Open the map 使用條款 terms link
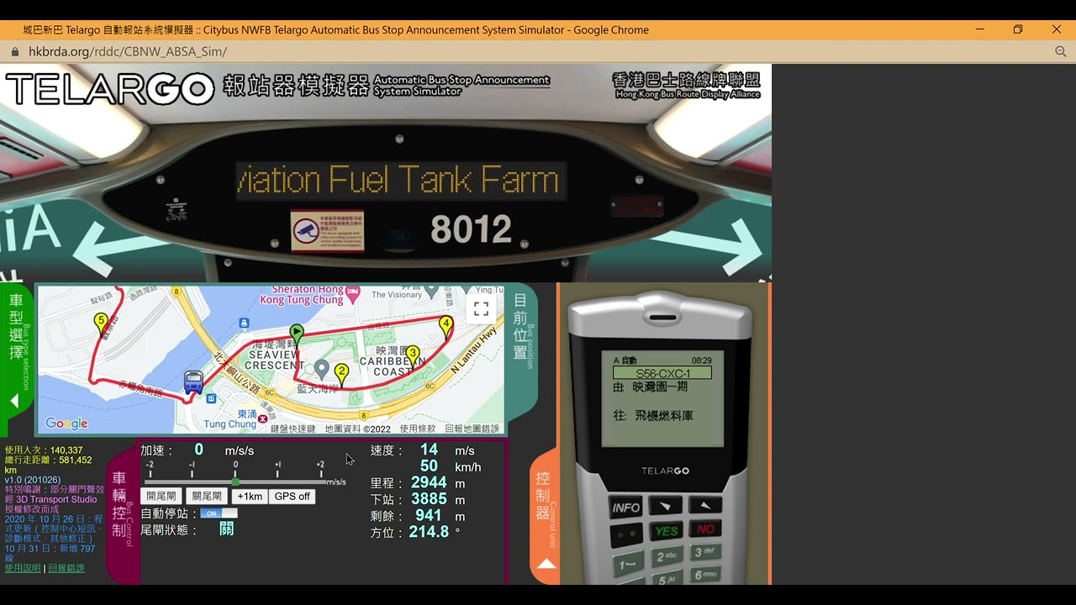The height and width of the screenshot is (605, 1076). click(x=418, y=429)
